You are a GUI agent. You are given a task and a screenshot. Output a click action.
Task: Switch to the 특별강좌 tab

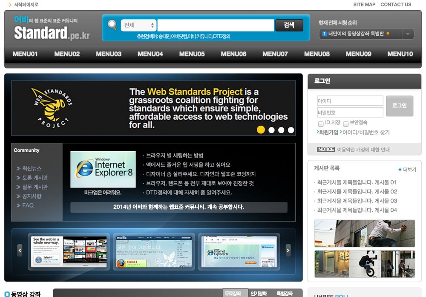pos(285,294)
